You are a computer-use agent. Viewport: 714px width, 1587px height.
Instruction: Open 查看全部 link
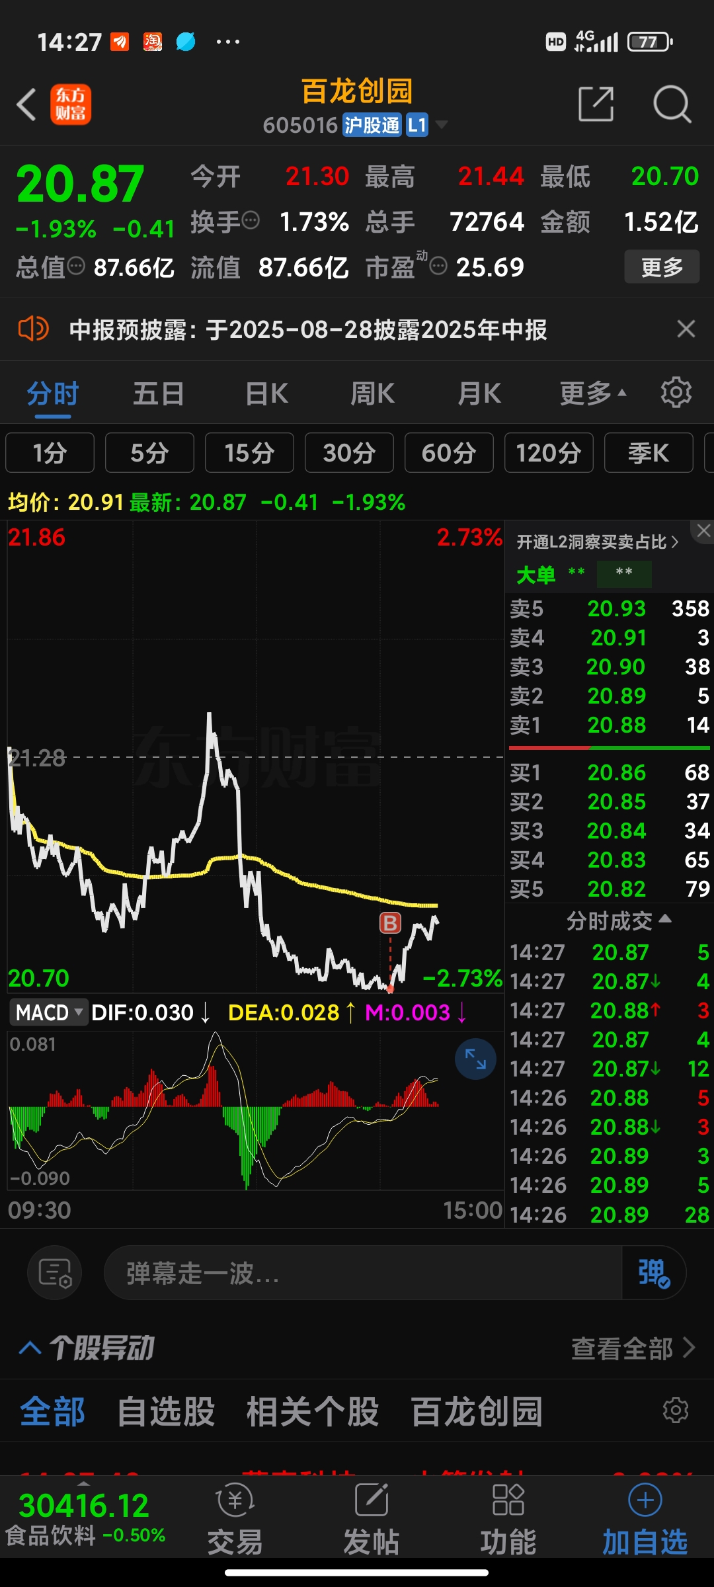click(x=633, y=1348)
